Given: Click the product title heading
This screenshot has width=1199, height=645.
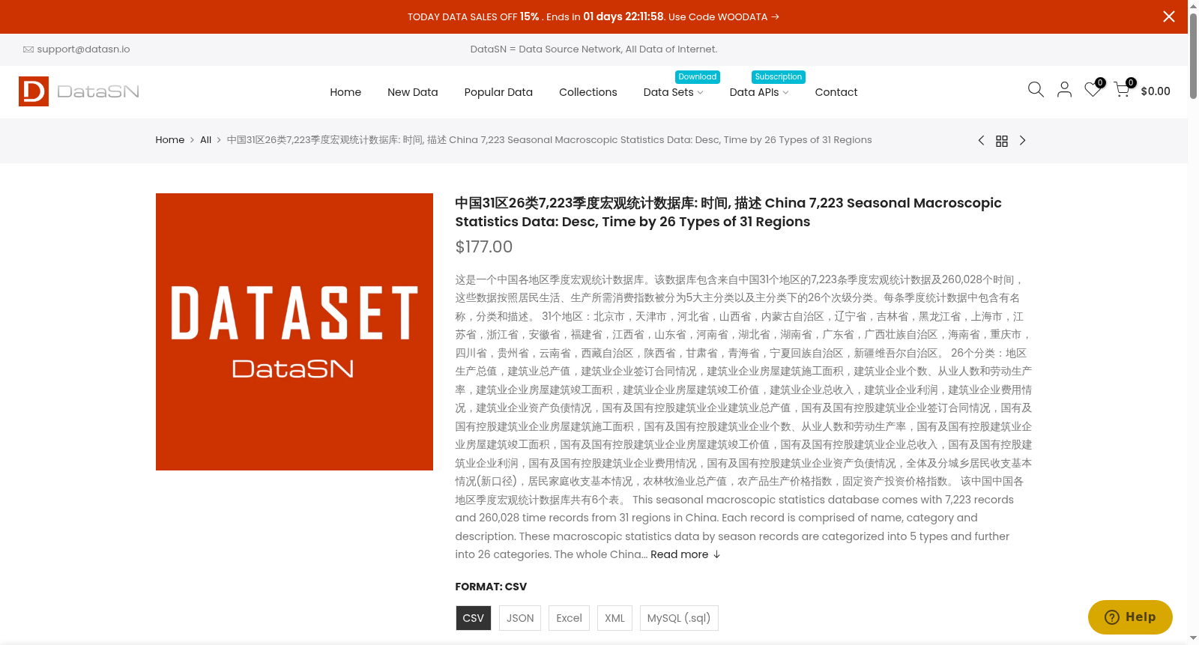Looking at the screenshot, I should [728, 212].
